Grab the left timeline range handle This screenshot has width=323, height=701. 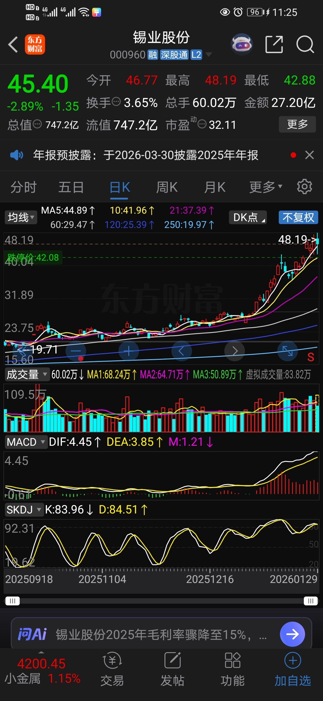click(12, 601)
